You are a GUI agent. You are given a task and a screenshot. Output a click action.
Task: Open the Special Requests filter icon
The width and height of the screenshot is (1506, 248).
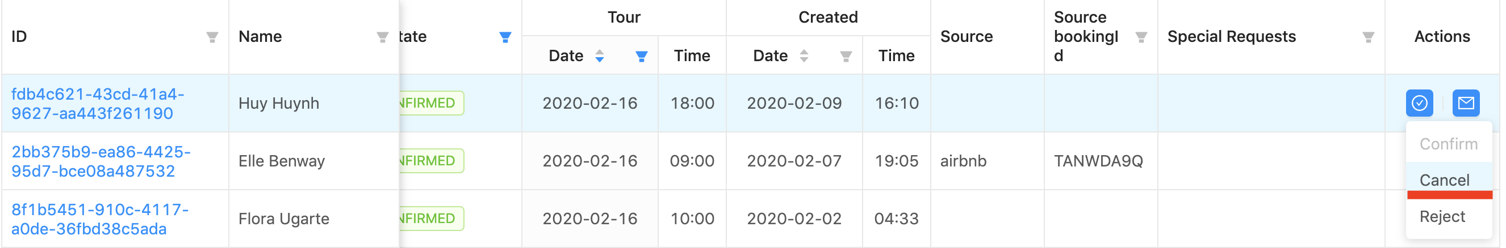click(1368, 37)
